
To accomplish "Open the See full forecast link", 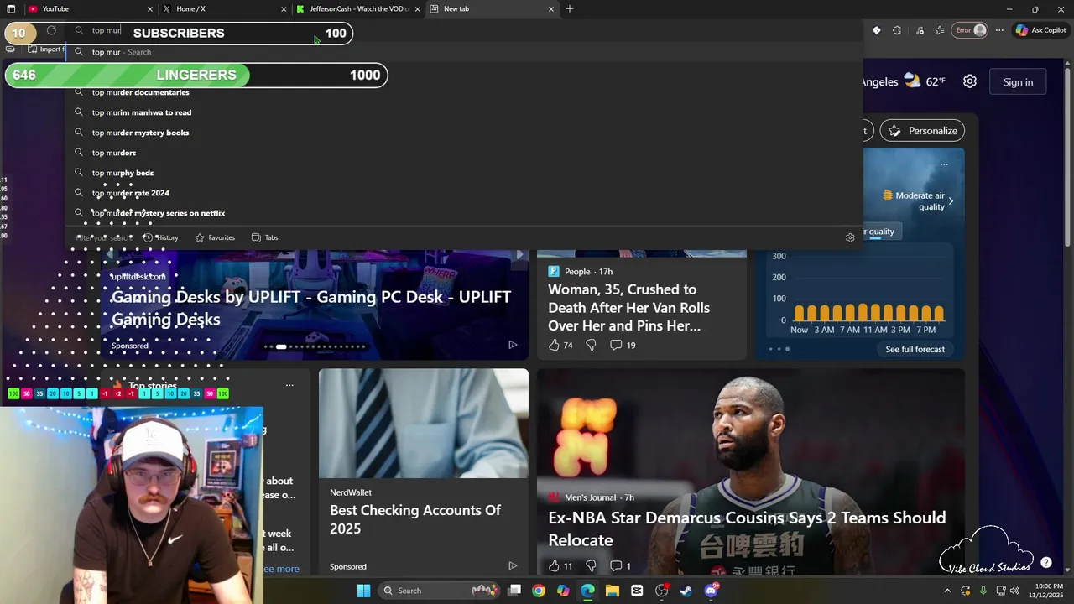I will coord(915,349).
